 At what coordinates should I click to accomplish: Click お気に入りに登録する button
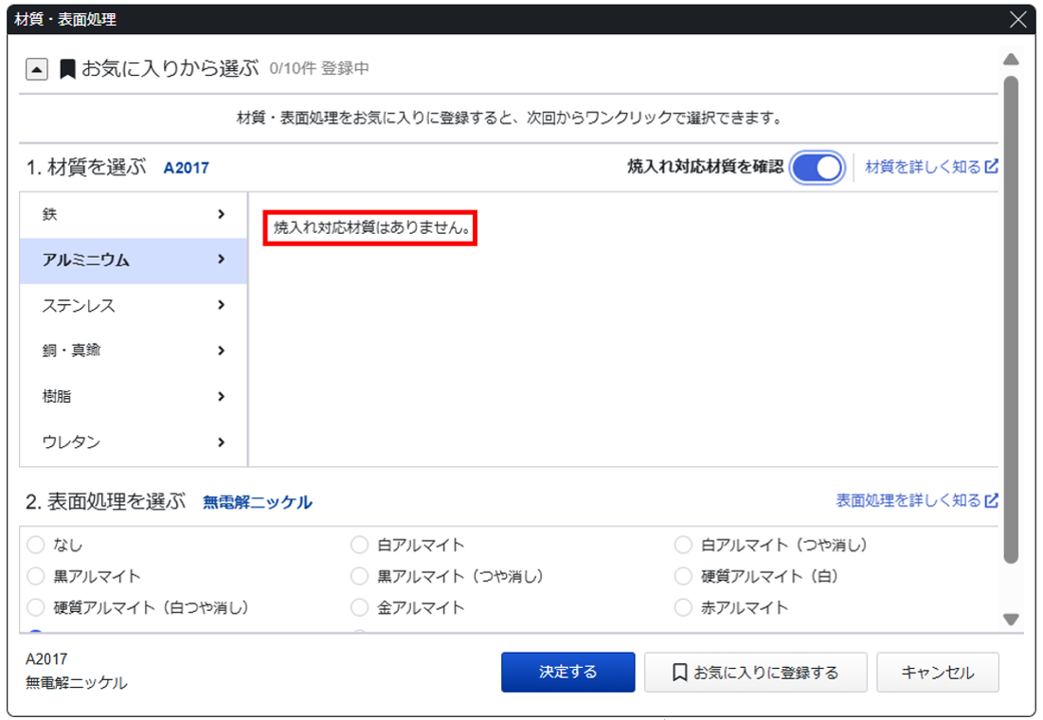pyautogui.click(x=756, y=672)
